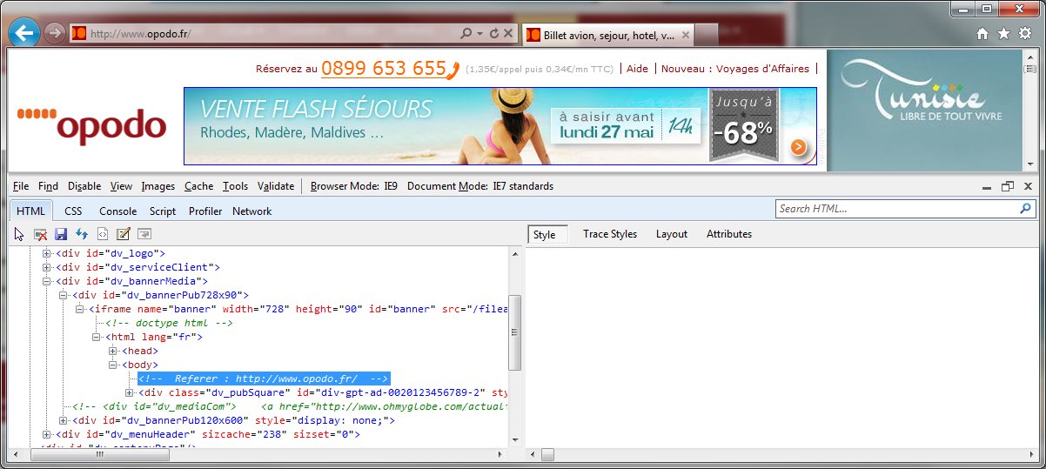Expand the dv_serviceClient div node
Screen dimensions: 1046x469
[47, 267]
